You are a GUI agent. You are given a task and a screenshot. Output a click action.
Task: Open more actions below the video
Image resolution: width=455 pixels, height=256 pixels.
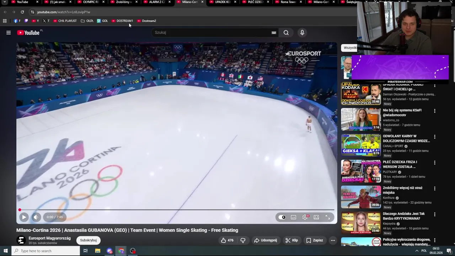point(333,240)
